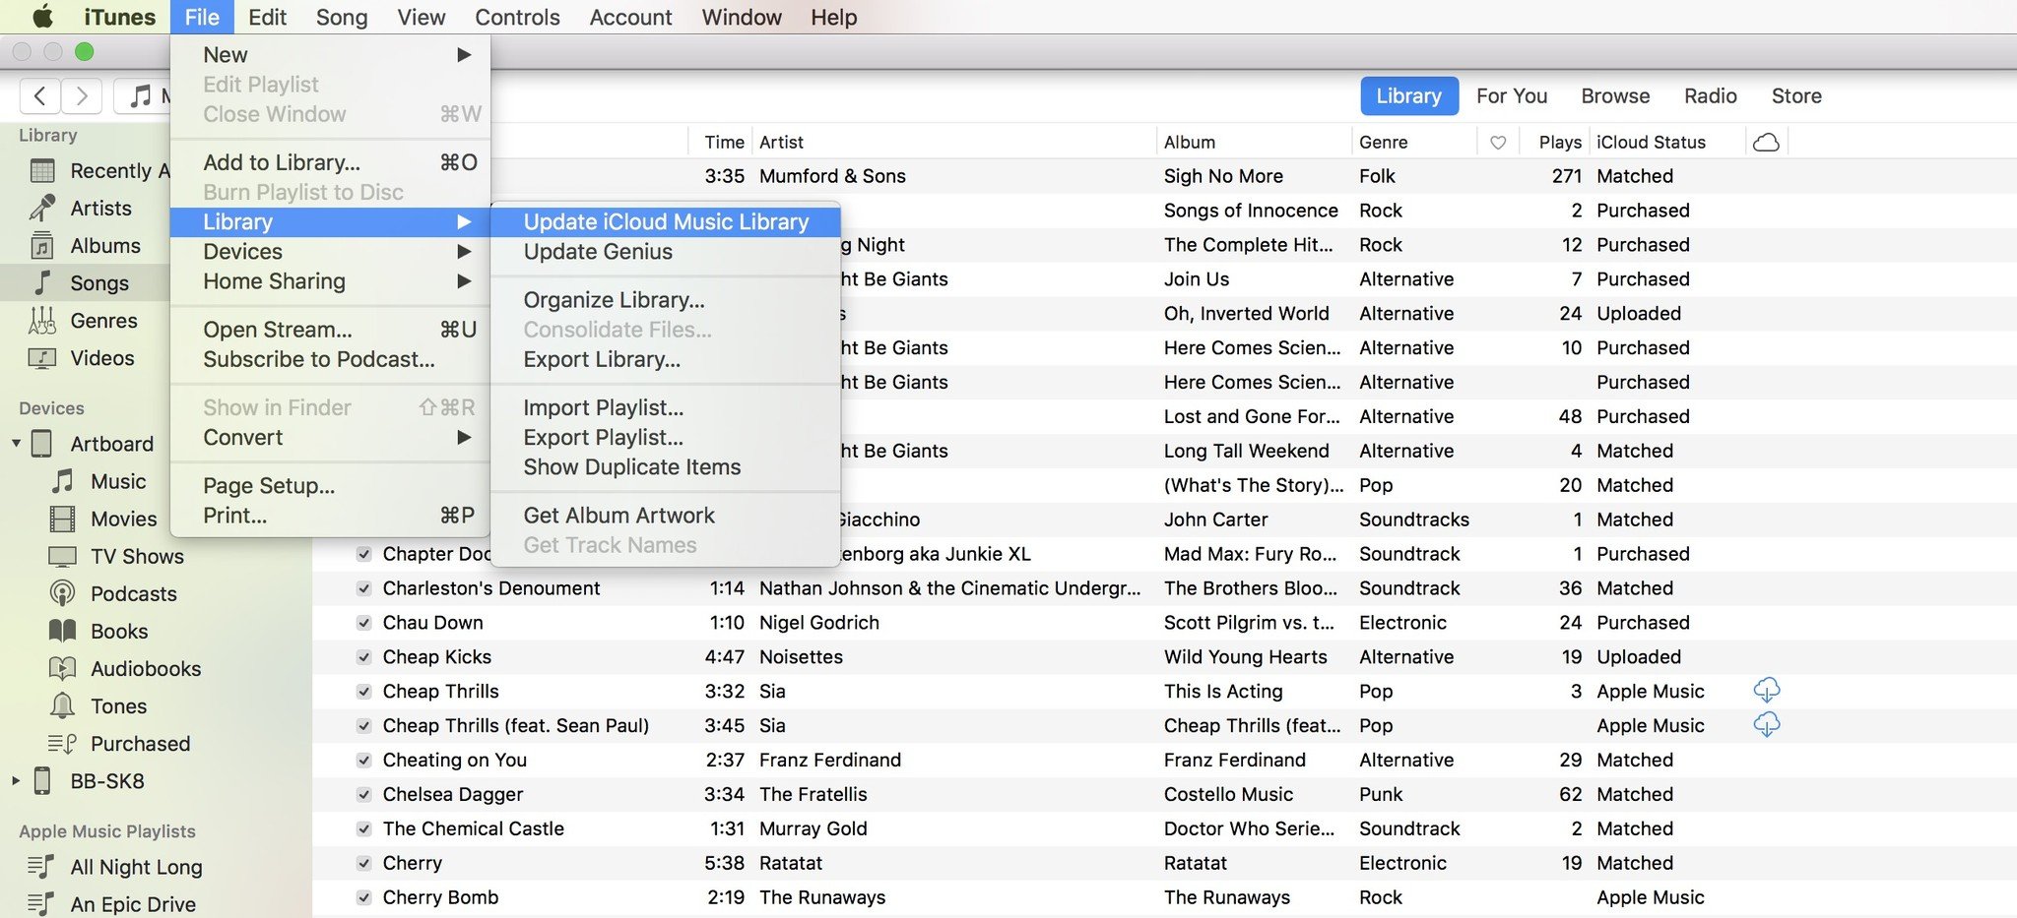This screenshot has height=918, width=2017.
Task: Select the Albums icon in sidebar
Action: 42,246
